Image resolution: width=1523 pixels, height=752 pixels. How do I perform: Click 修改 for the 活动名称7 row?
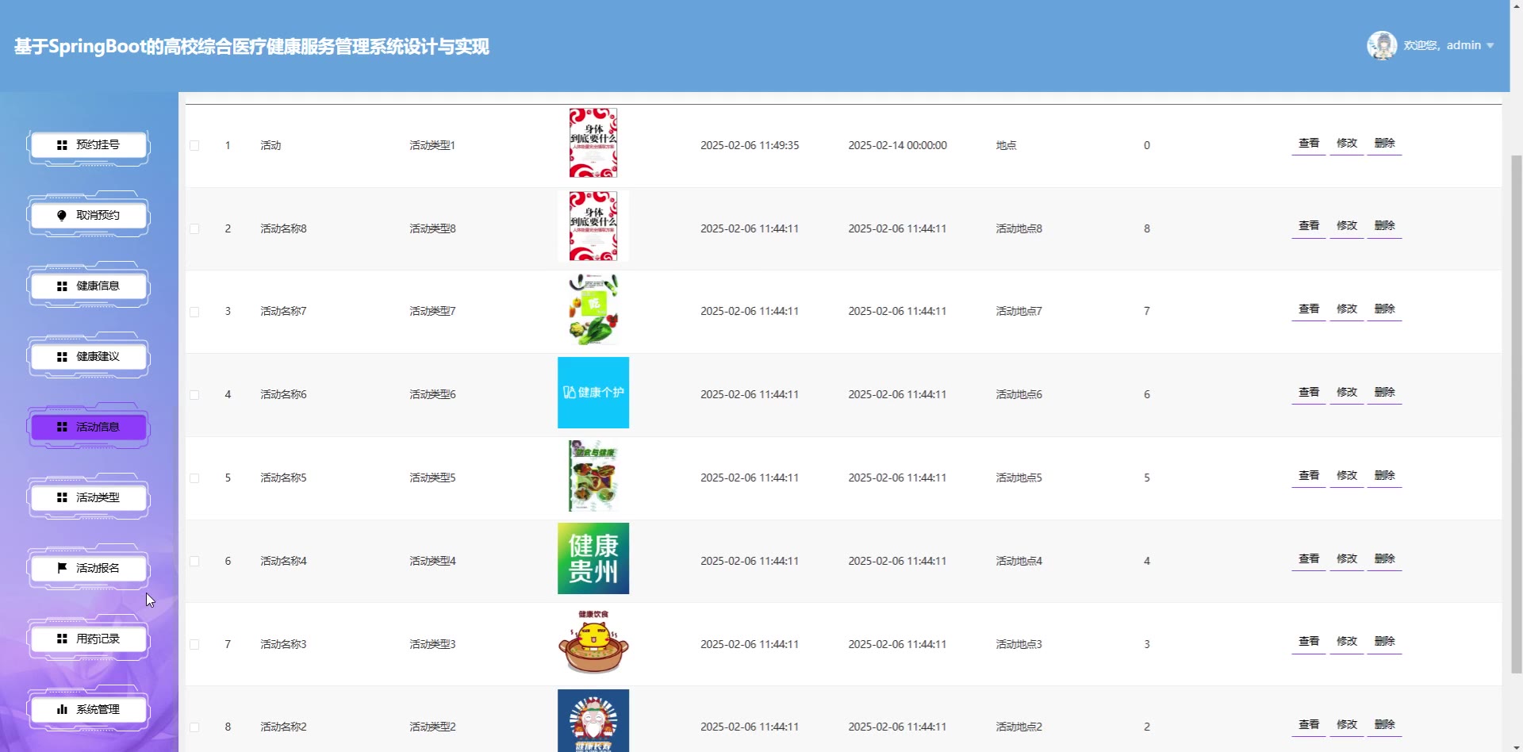point(1347,309)
